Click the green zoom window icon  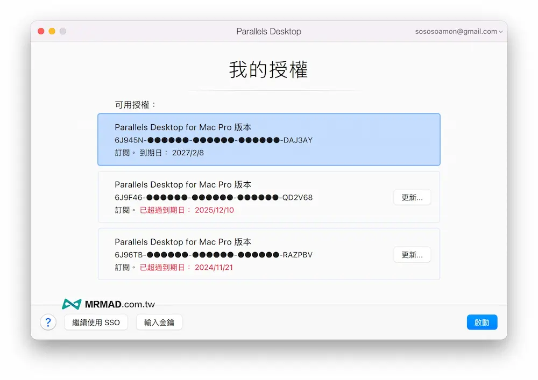[x=63, y=31]
